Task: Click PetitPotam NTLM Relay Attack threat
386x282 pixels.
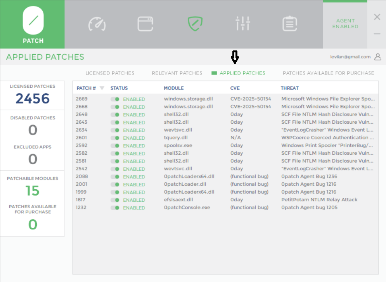Action: point(319,199)
